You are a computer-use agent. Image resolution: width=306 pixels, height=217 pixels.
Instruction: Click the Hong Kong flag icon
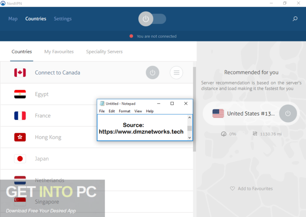tap(20, 137)
